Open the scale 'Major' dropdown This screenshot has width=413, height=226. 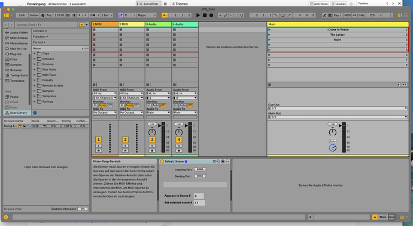point(147,16)
